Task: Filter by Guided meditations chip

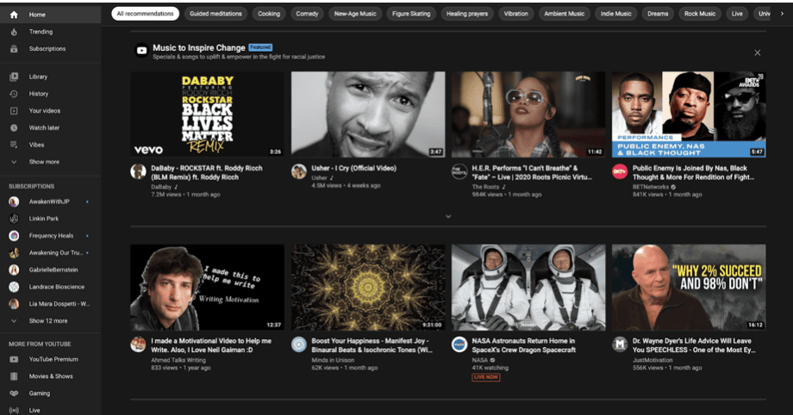Action: pyautogui.click(x=216, y=14)
